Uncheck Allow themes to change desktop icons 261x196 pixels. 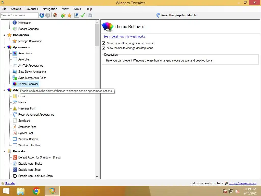point(104,48)
